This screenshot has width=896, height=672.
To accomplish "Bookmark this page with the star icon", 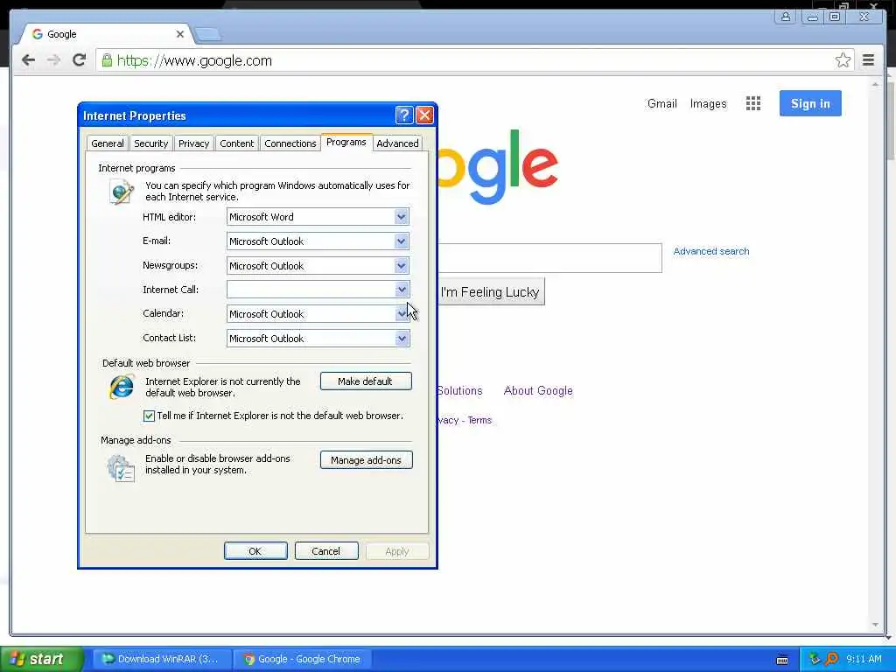I will tap(843, 60).
